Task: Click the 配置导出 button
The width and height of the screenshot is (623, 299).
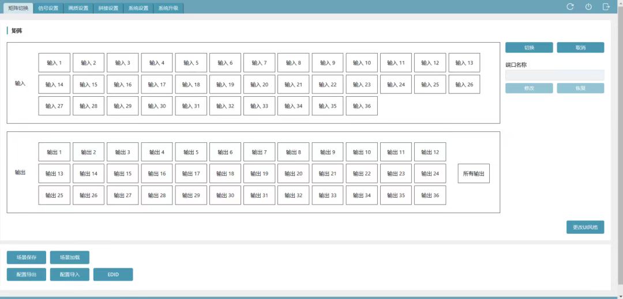Action: click(x=27, y=275)
